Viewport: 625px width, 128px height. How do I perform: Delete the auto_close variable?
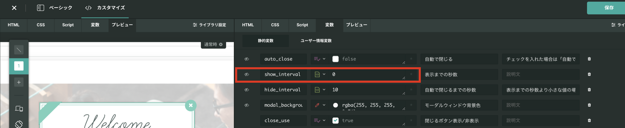point(589,59)
